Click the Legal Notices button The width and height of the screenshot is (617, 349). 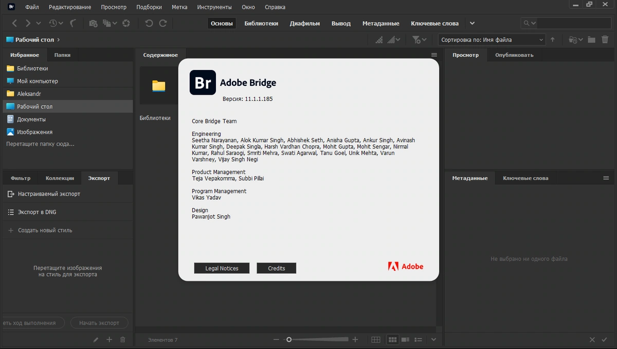click(x=222, y=268)
